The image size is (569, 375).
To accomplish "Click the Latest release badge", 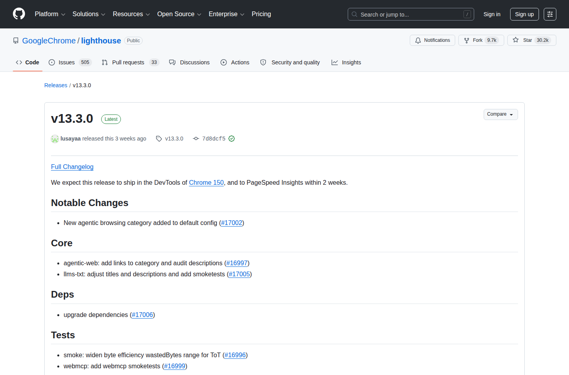I will (x=111, y=119).
